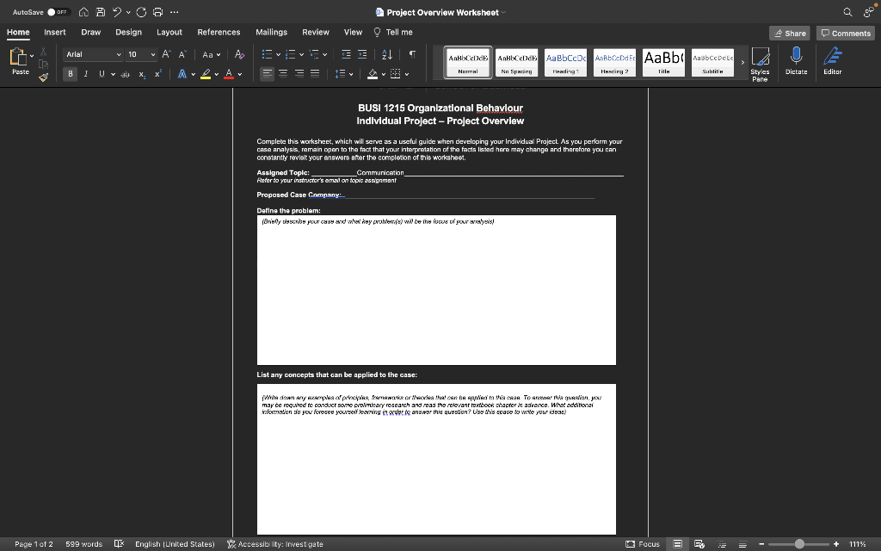This screenshot has height=551, width=881.
Task: Click the Redo icon in title bar
Action: click(x=141, y=12)
